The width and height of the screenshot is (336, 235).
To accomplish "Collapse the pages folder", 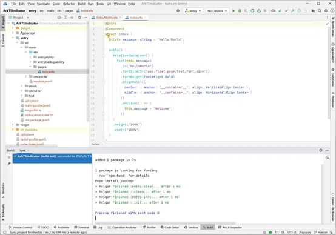I will [x=30, y=67].
